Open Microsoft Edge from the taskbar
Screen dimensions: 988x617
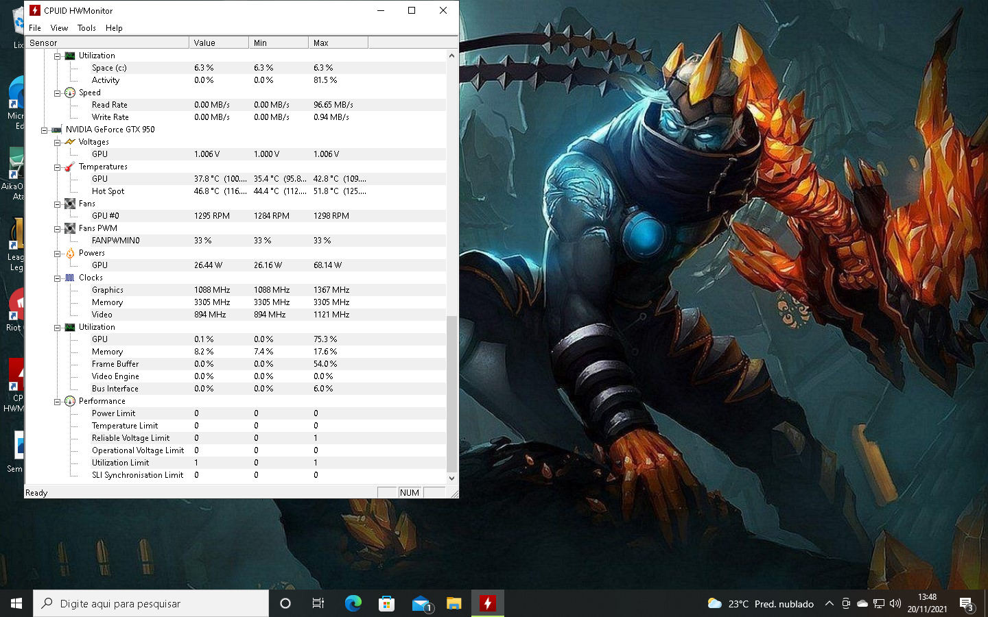coord(353,603)
